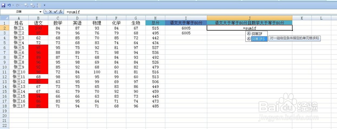Select the SUMIFS autocomplete suggestion
The image size is (337, 129).
256,39
